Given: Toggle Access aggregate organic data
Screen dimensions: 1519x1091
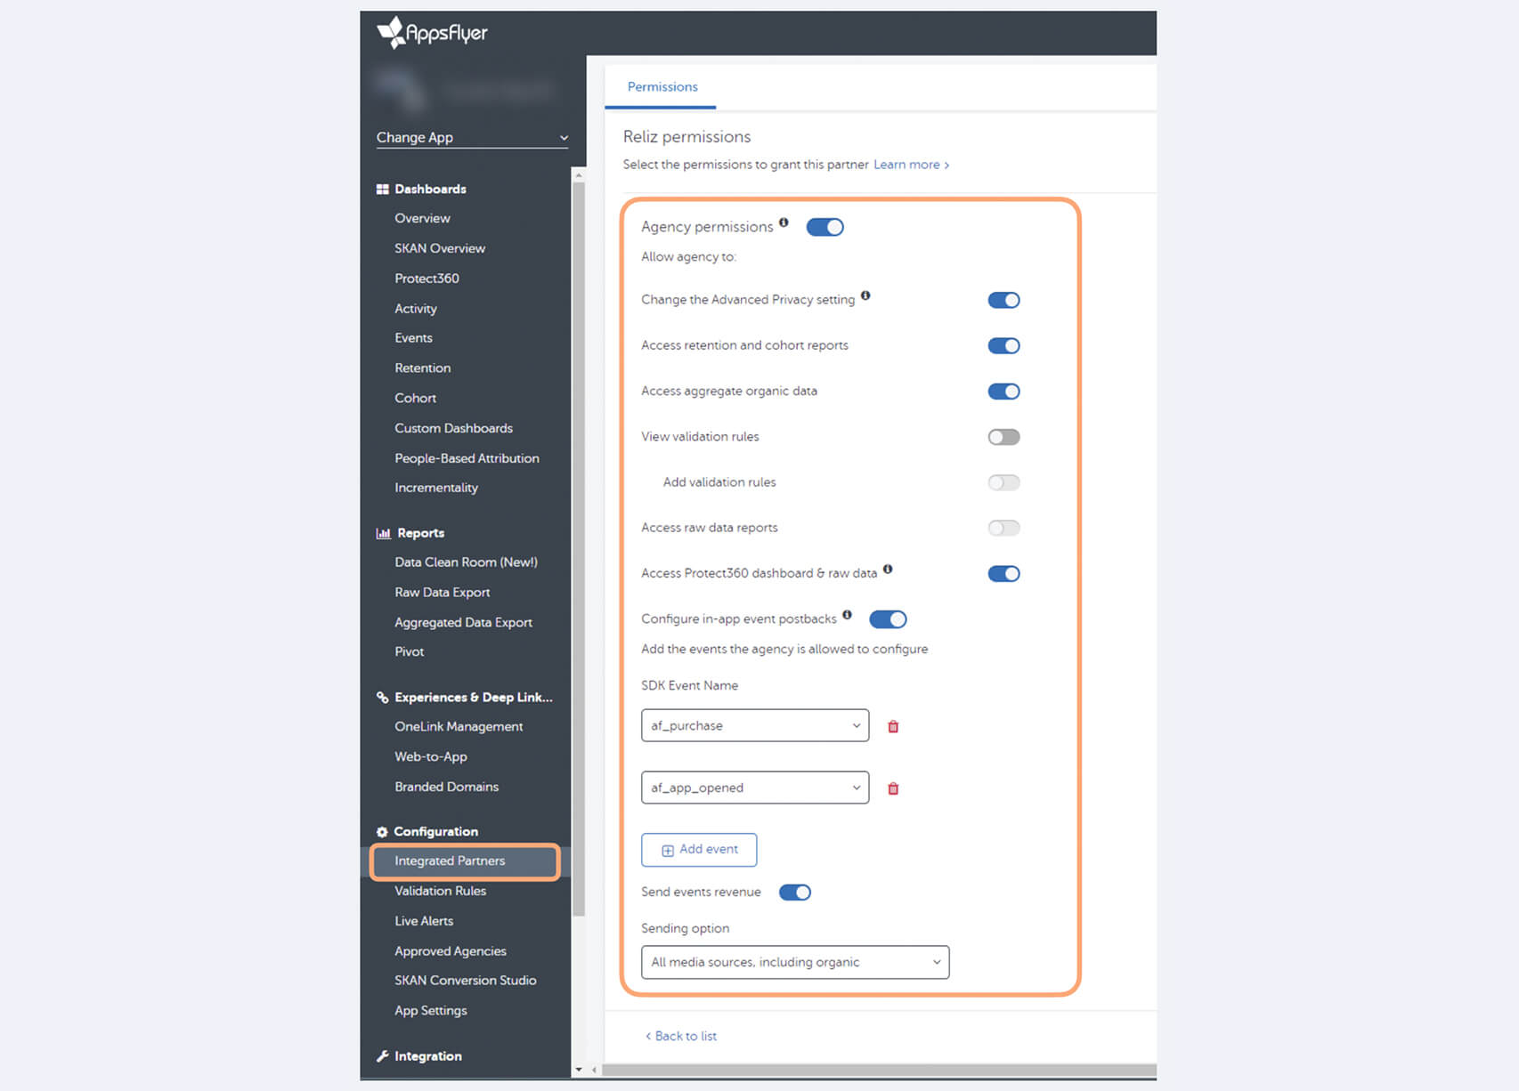Looking at the screenshot, I should 1003,392.
